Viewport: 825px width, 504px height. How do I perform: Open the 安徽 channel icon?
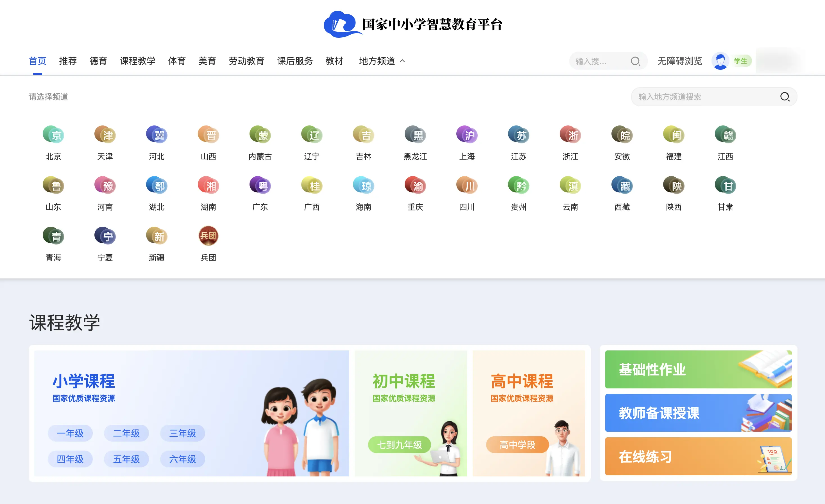pyautogui.click(x=622, y=135)
